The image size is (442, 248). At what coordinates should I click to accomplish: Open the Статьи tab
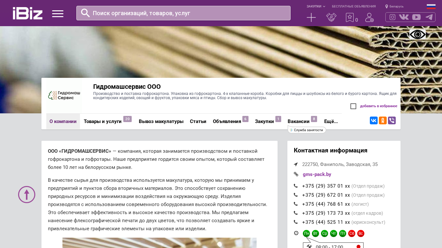(x=198, y=121)
